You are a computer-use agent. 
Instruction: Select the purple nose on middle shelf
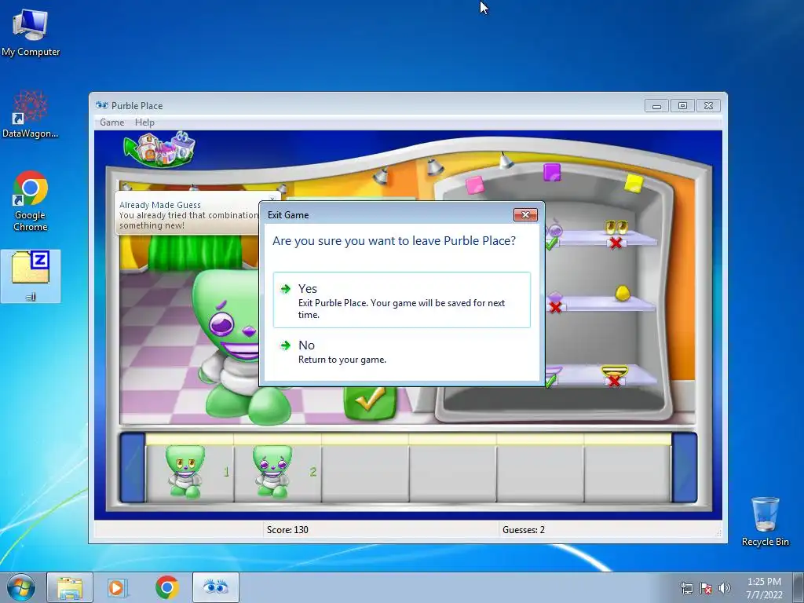pyautogui.click(x=555, y=297)
